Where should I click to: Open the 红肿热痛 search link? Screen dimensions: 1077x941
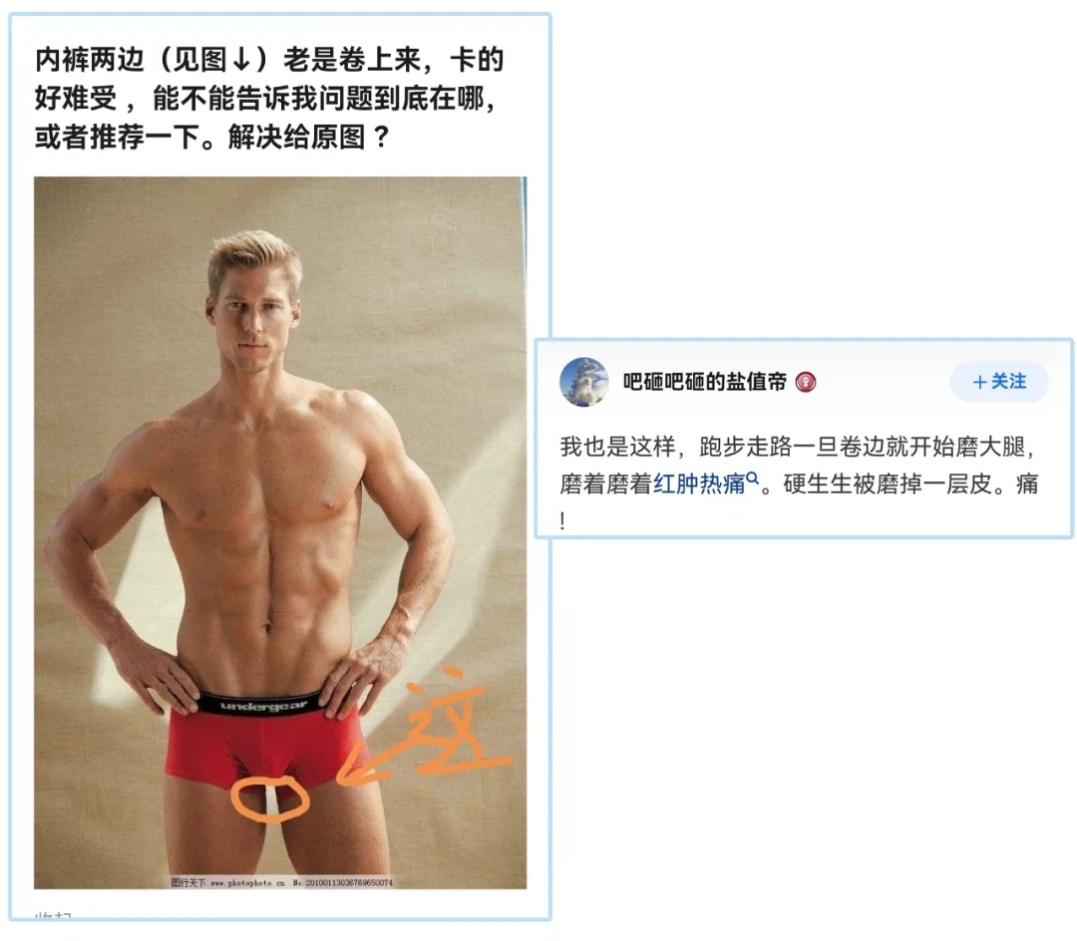click(699, 483)
